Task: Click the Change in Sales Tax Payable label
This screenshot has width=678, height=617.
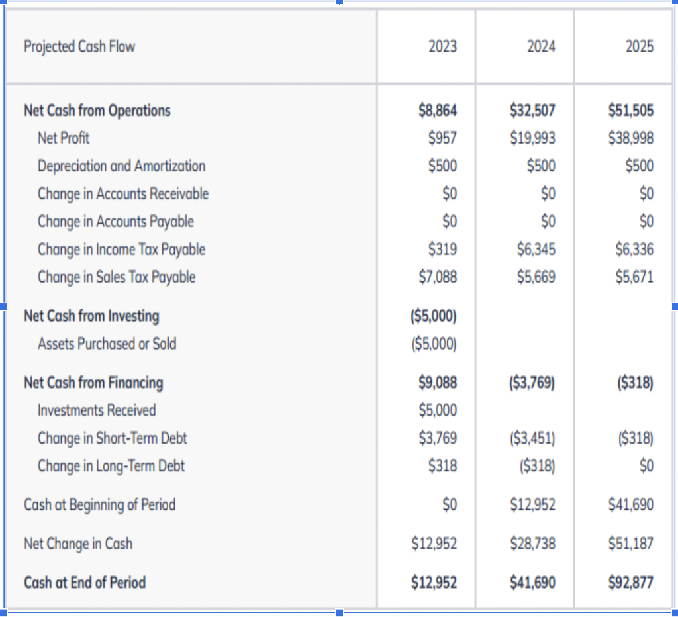Action: tap(117, 277)
